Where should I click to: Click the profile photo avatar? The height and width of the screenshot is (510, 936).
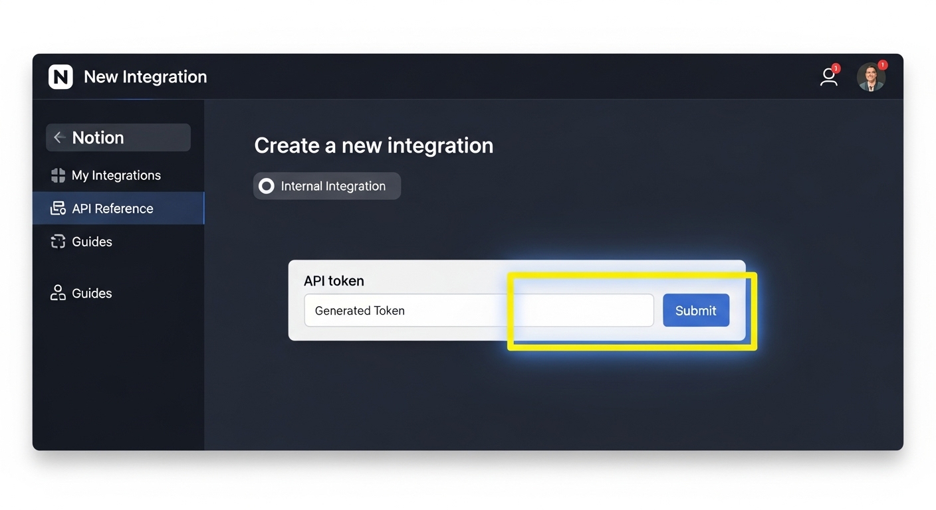[870, 78]
